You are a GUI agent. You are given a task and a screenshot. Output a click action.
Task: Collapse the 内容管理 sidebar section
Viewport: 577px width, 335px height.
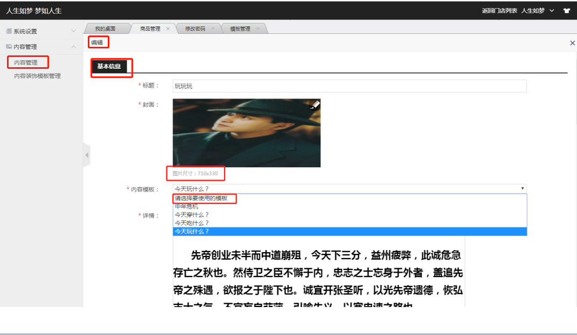coord(73,47)
